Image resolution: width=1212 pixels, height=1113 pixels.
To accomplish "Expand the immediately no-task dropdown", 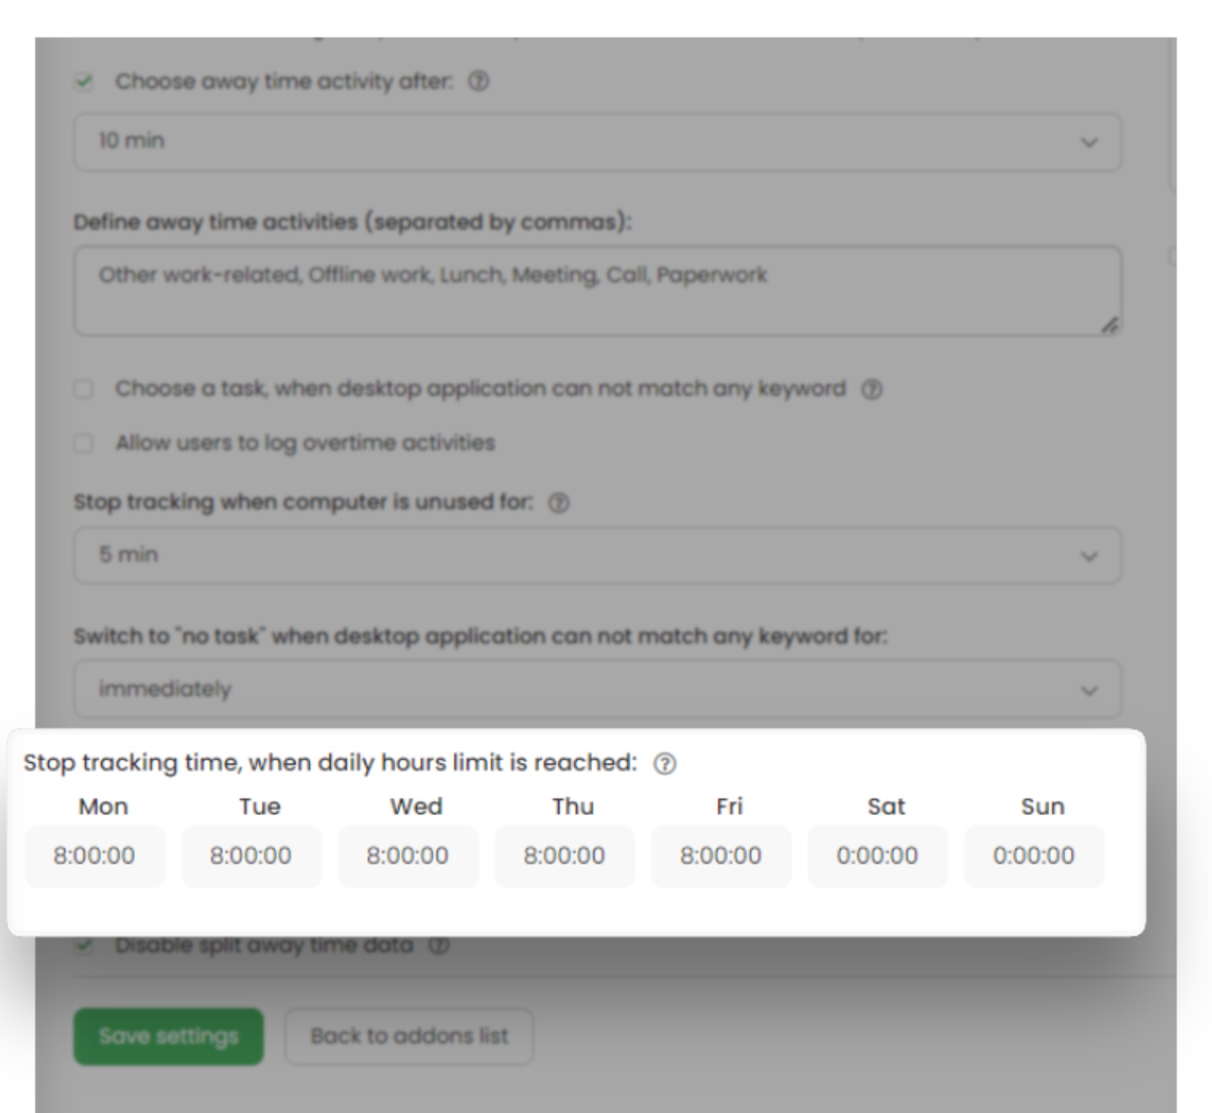I will tap(598, 689).
